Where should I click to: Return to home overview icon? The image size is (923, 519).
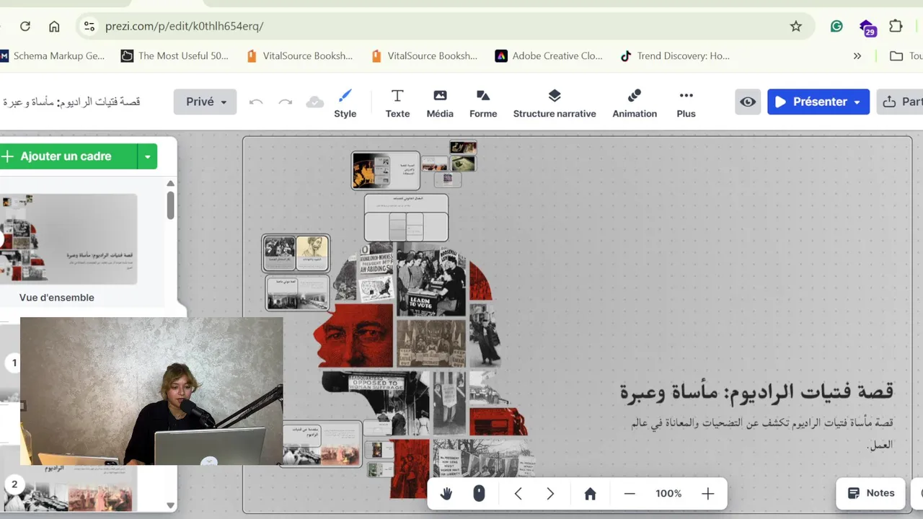tap(590, 494)
